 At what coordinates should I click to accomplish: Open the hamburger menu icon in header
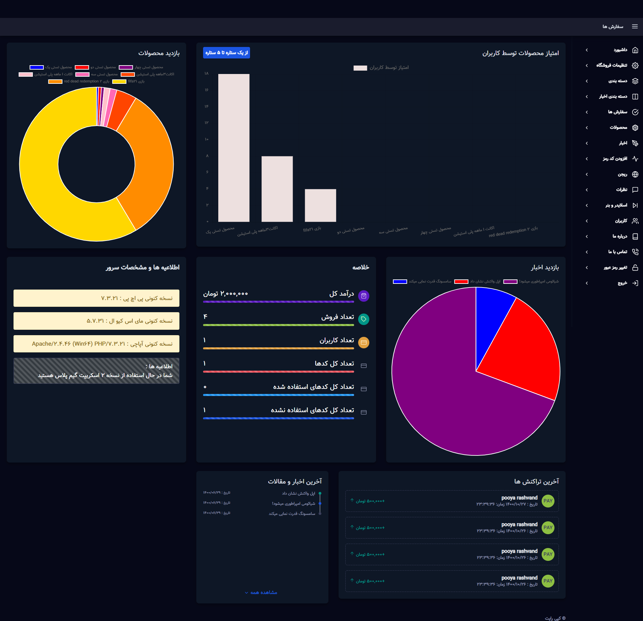click(x=635, y=26)
